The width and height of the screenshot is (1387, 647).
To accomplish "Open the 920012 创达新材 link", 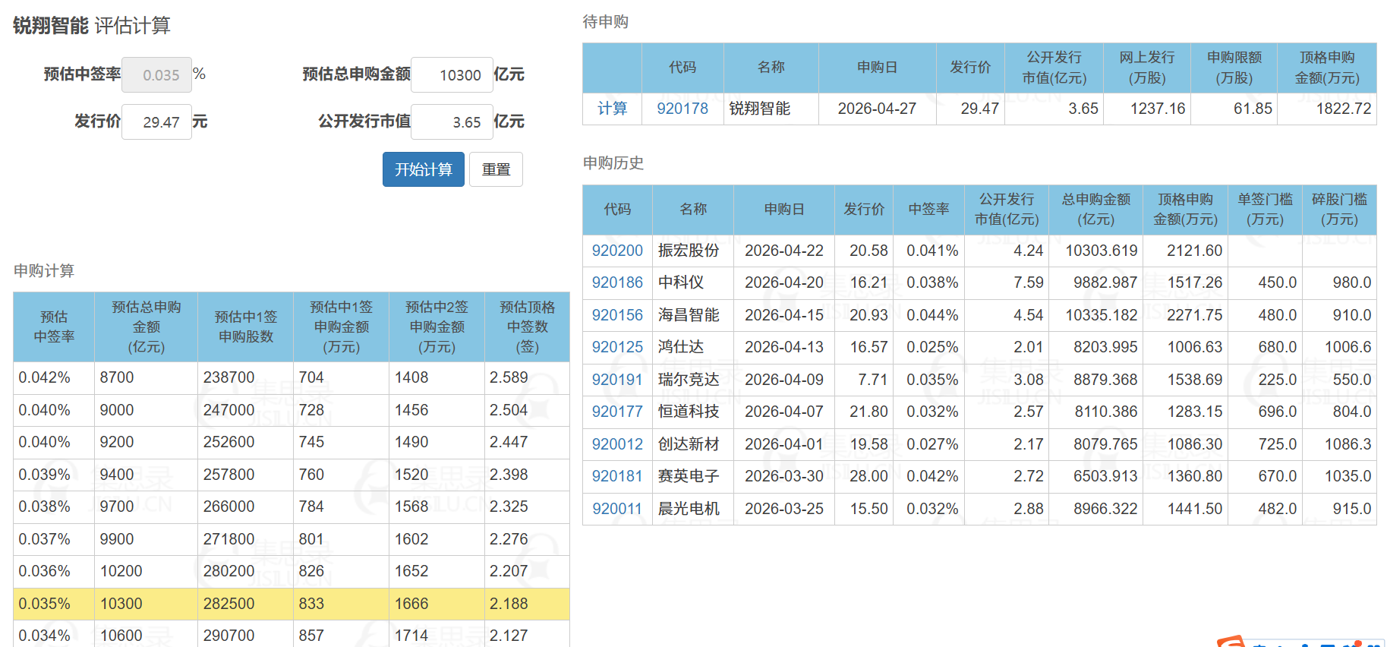I will [616, 444].
